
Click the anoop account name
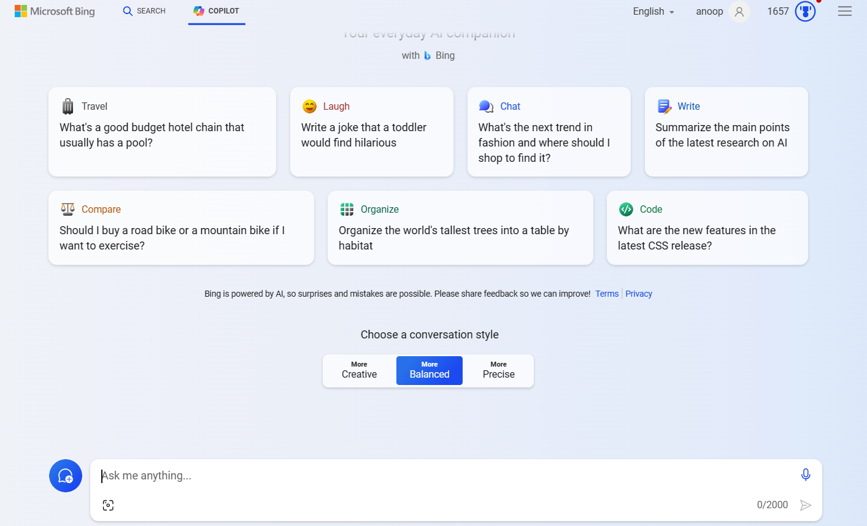click(x=709, y=12)
